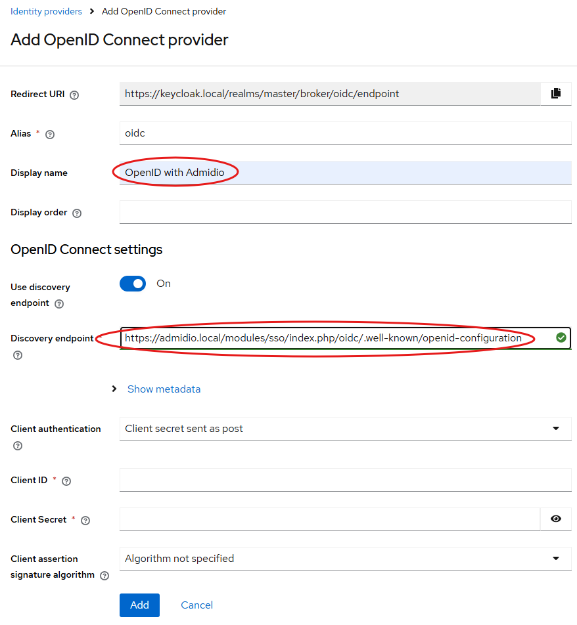Viewport: 577px width, 625px height.
Task: Click help icon beside Client ID
Action: 66,481
